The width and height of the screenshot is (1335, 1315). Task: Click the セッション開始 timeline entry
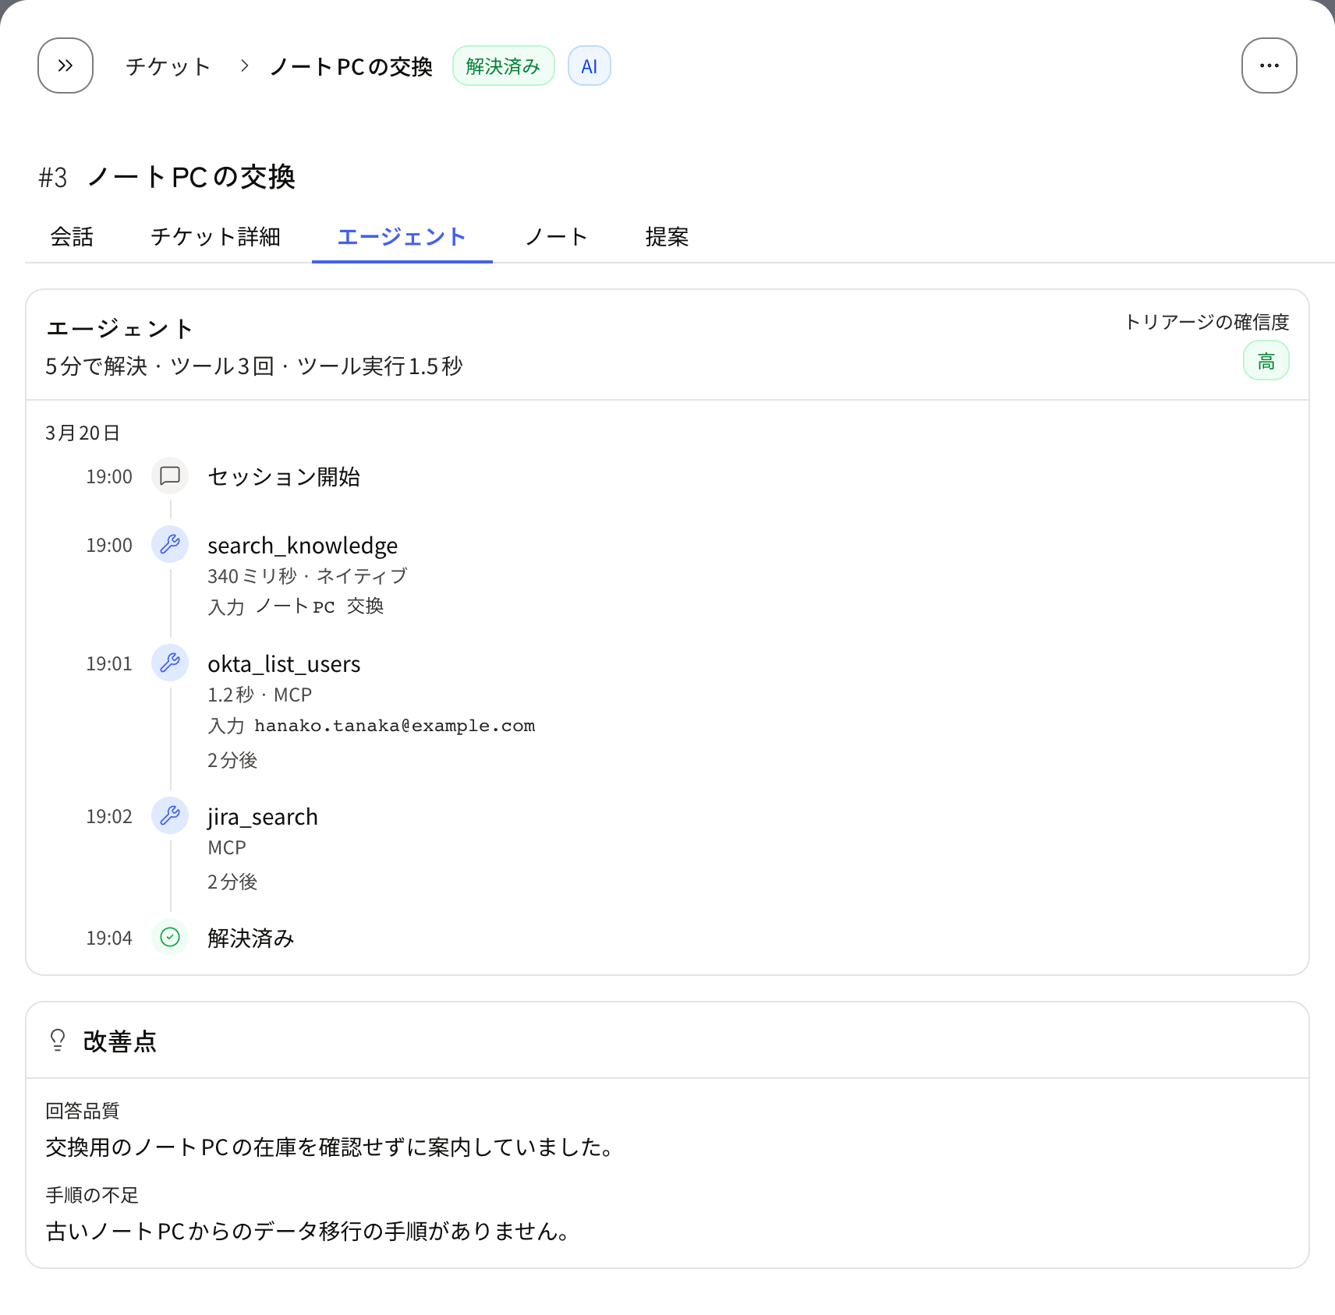pos(284,476)
